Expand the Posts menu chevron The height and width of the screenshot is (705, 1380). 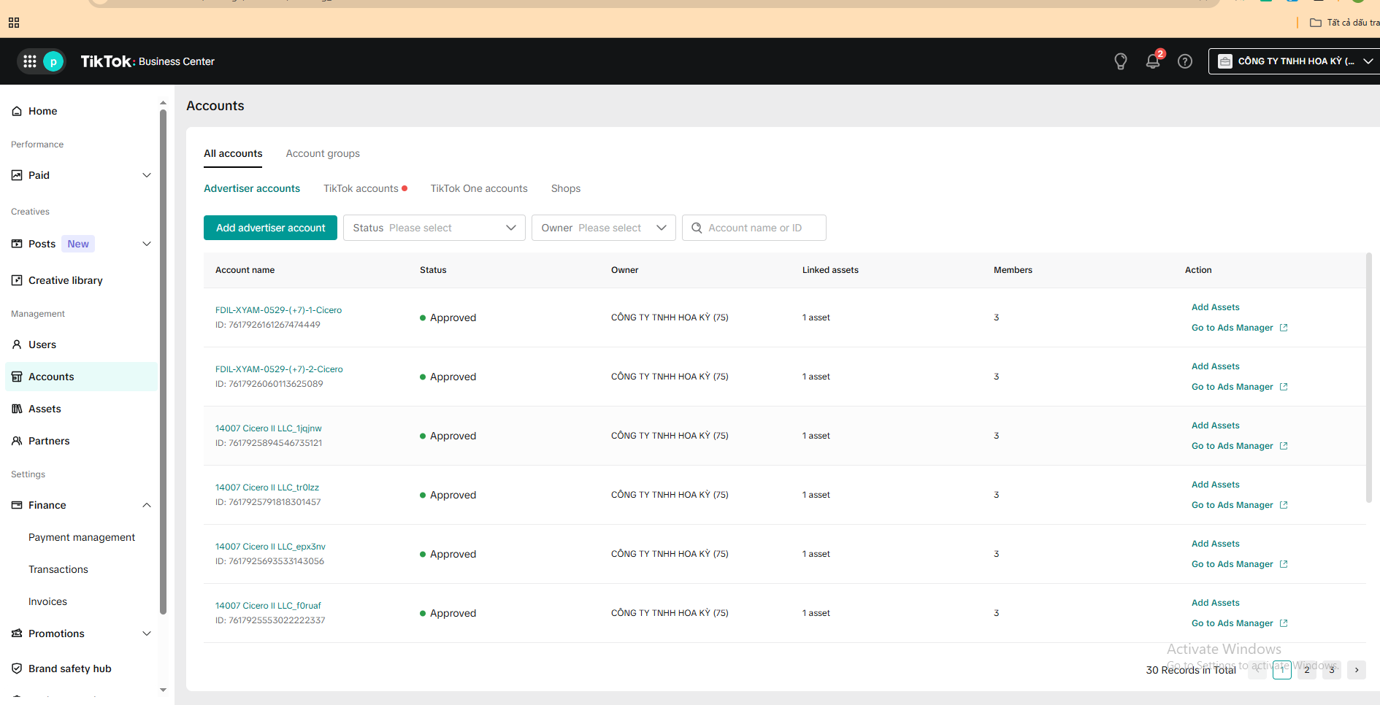pos(147,244)
